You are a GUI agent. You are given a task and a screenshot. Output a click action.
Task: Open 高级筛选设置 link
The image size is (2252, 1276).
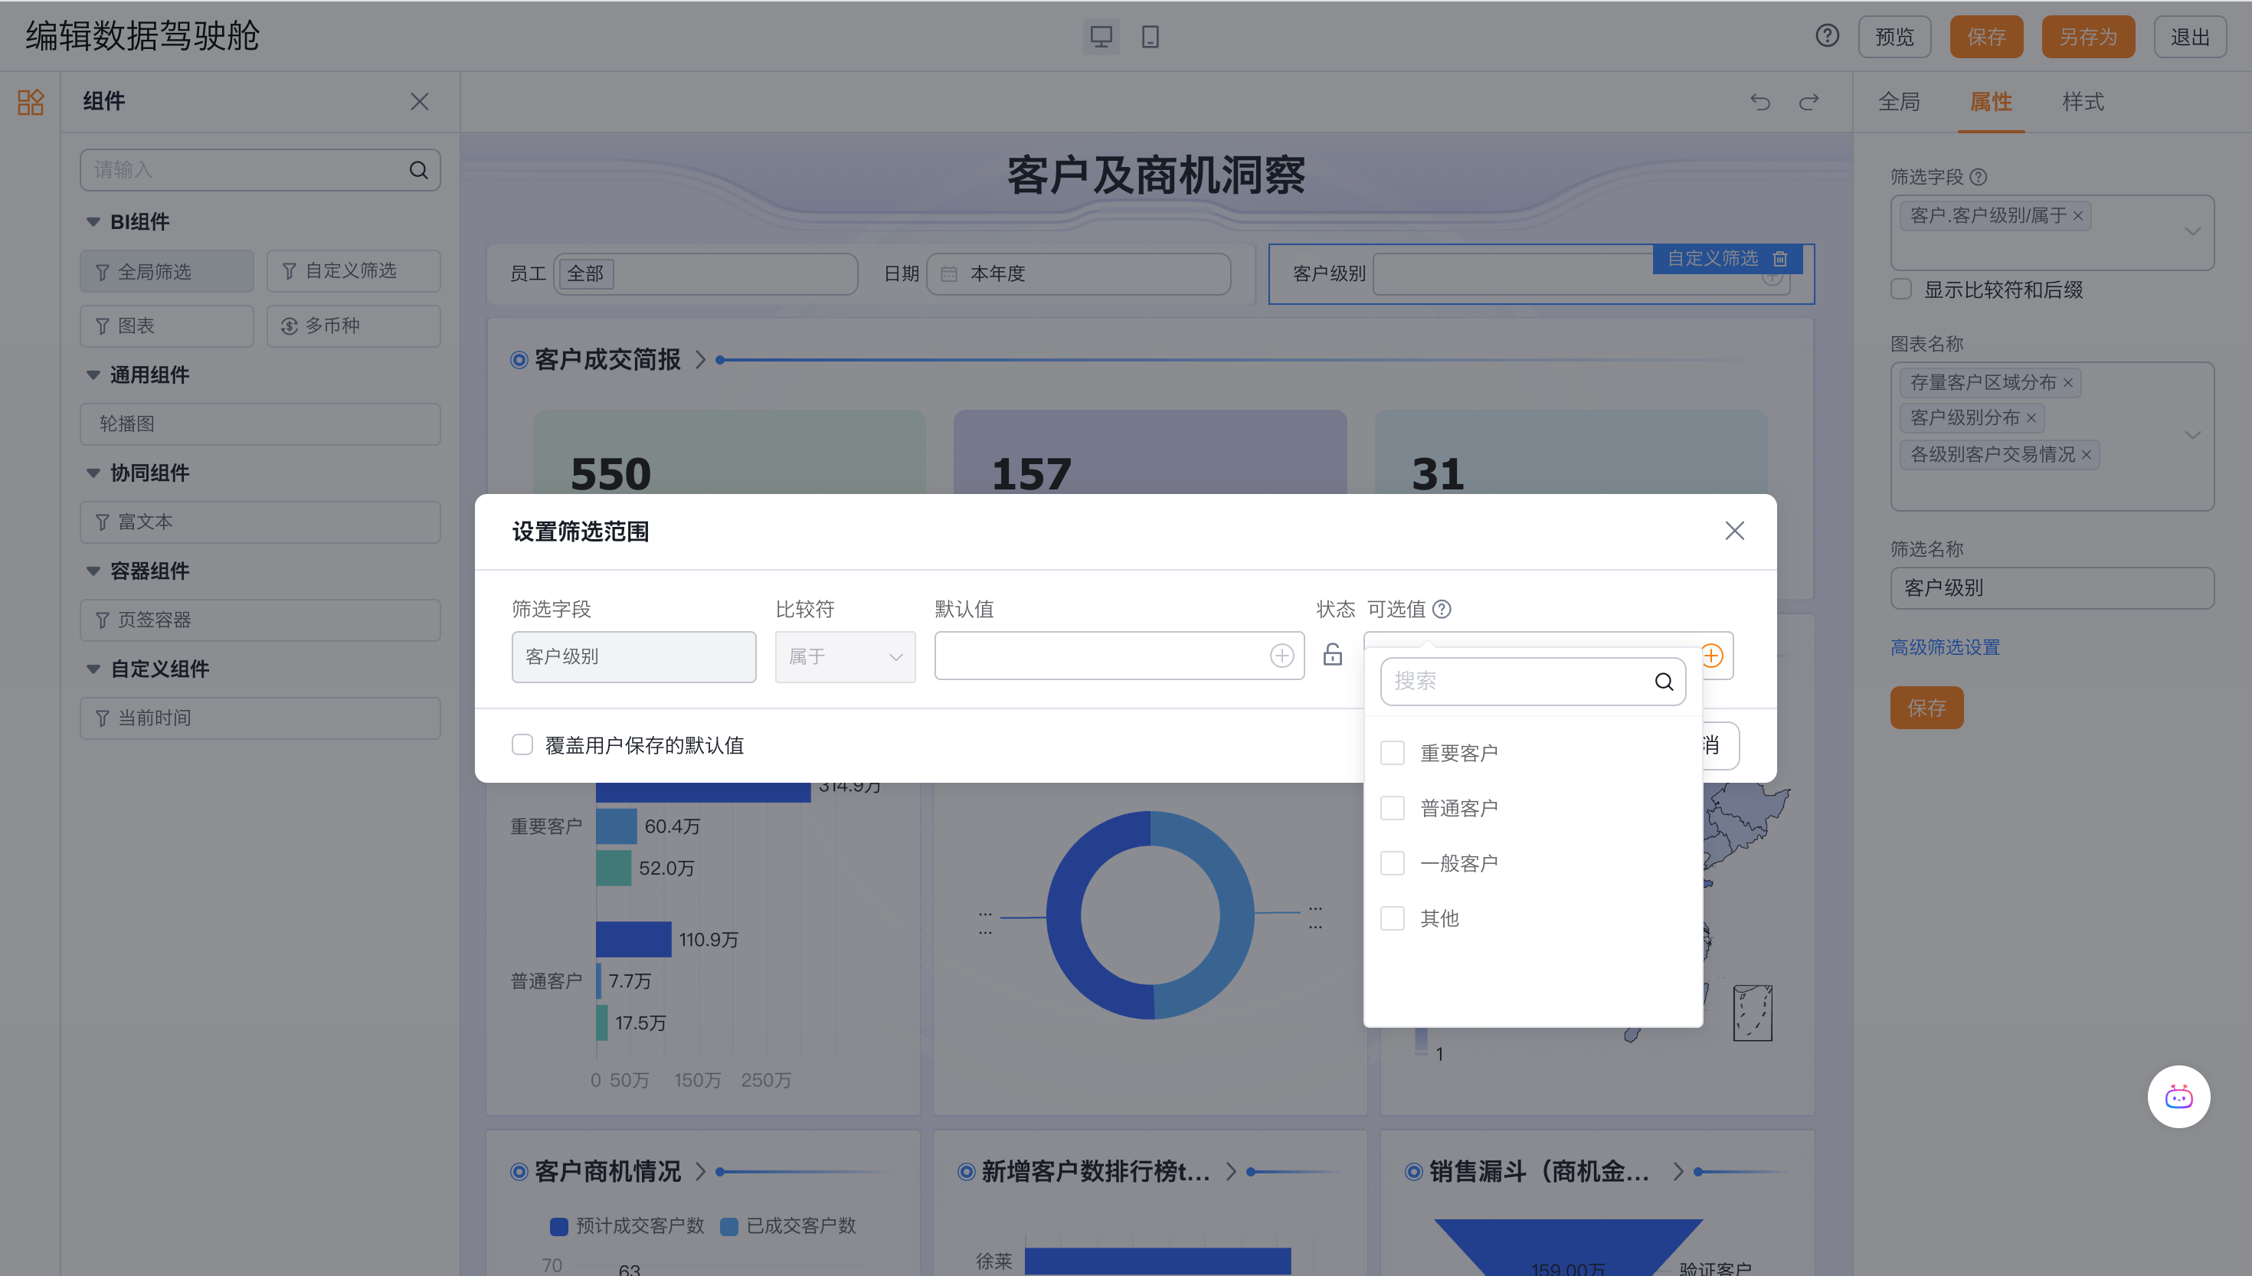point(1944,646)
